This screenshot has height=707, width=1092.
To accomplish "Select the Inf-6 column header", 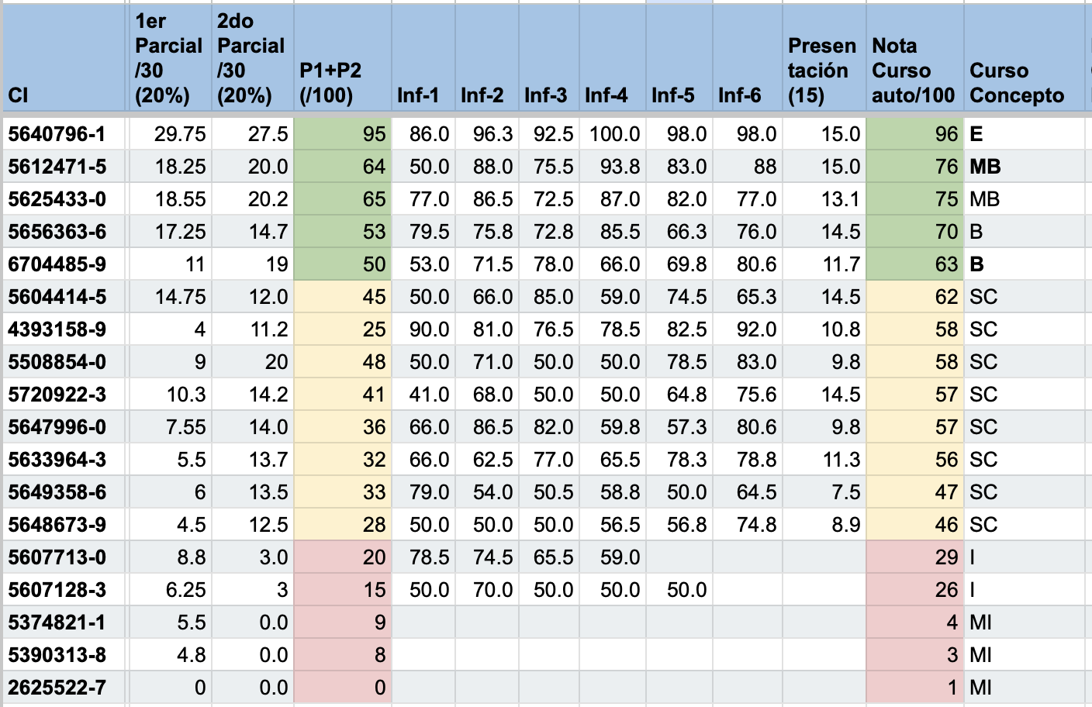I will point(746,59).
